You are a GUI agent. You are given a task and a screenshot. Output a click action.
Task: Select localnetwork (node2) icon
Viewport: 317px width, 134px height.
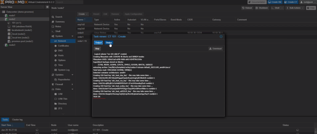pos(9,30)
